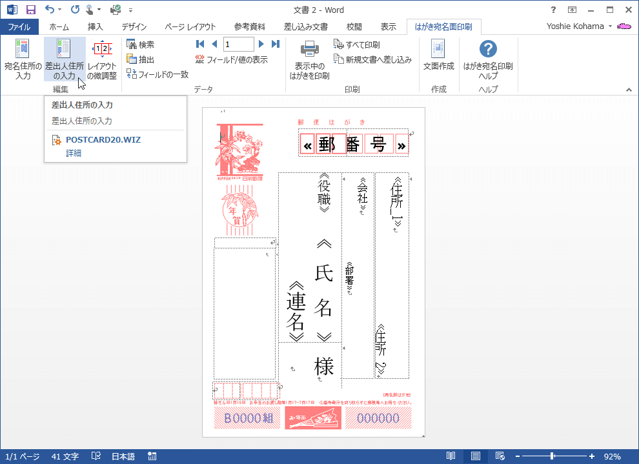The height and width of the screenshot is (464, 639).
Task: Switch to Print Layout view
Action: [x=475, y=456]
